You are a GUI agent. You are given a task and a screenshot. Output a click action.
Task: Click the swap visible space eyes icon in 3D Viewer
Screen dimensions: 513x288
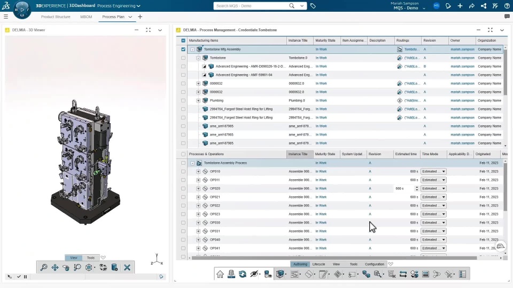103,267
